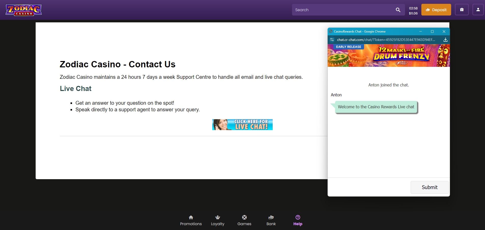This screenshot has height=230, width=485.
Task: Open the Loyalty tab
Action: pyautogui.click(x=218, y=221)
